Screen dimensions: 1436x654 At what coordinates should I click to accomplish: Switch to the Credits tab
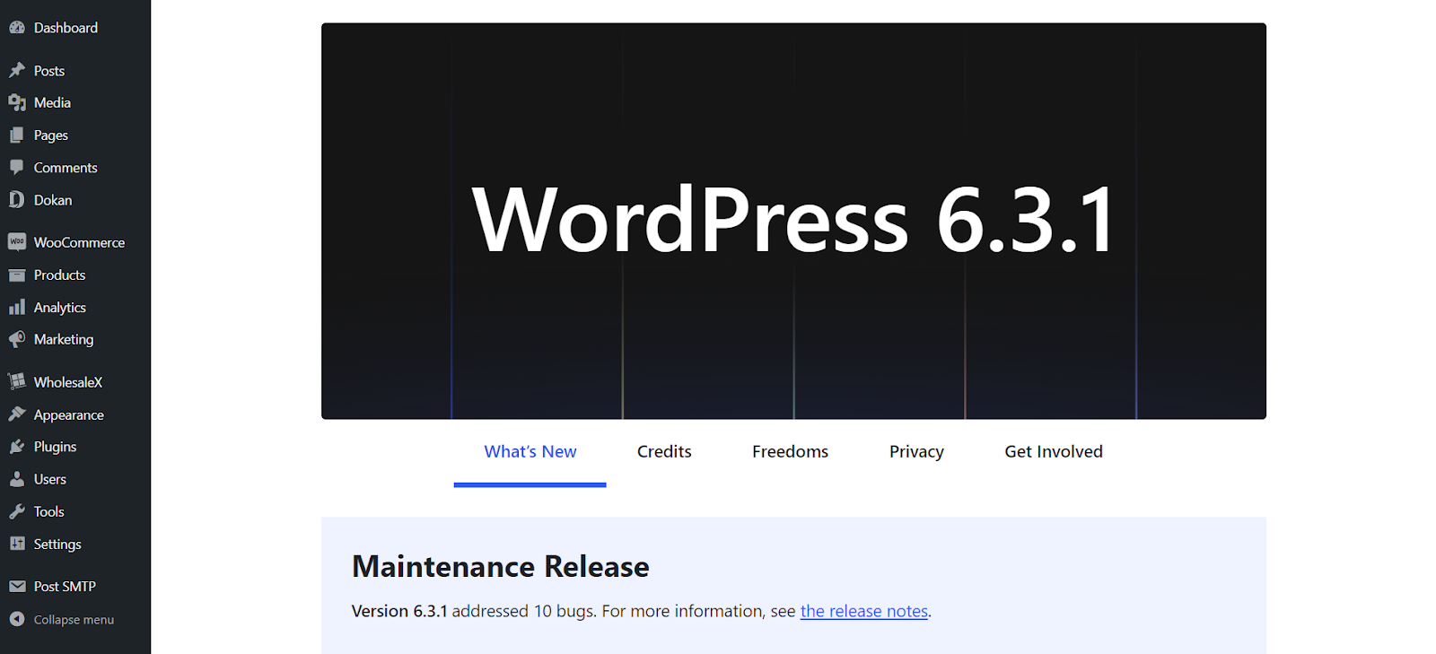(664, 452)
